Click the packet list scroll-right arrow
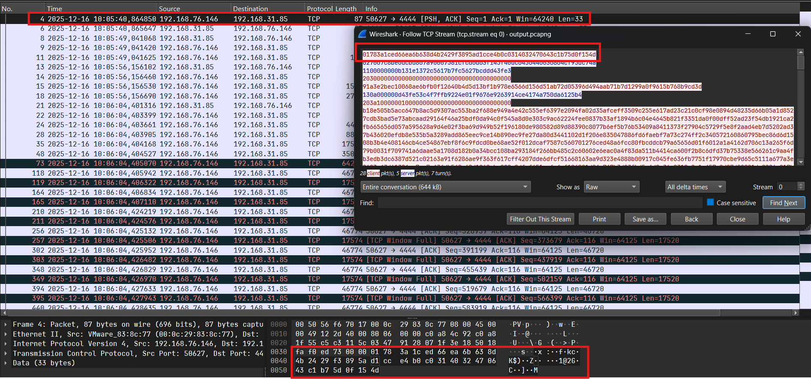811x379 pixels. click(796, 313)
